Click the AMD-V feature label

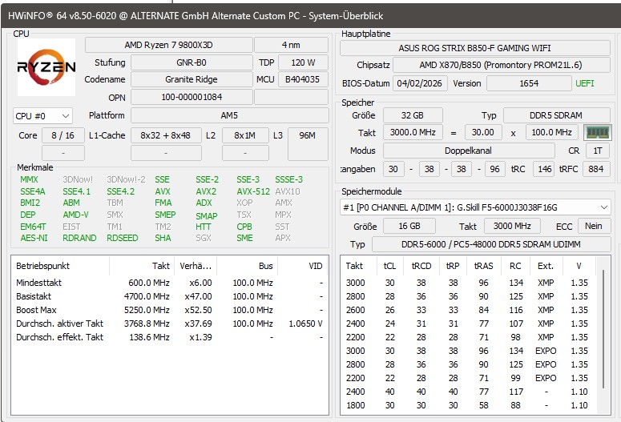[x=75, y=215]
